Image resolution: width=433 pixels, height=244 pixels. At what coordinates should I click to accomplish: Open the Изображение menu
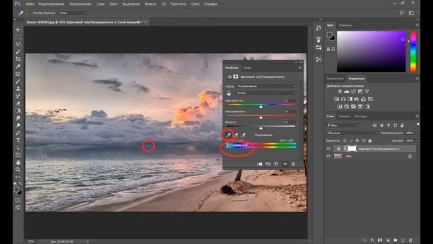point(81,4)
